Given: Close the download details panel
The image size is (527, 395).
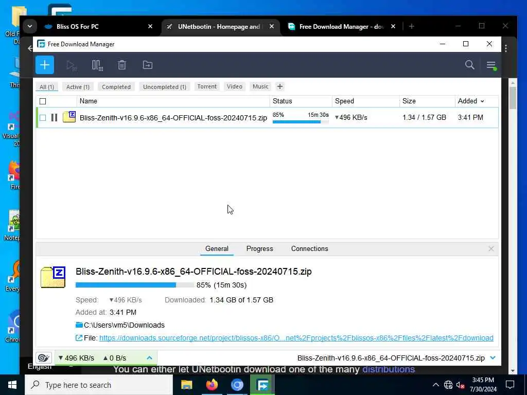Looking at the screenshot, I should (491, 248).
